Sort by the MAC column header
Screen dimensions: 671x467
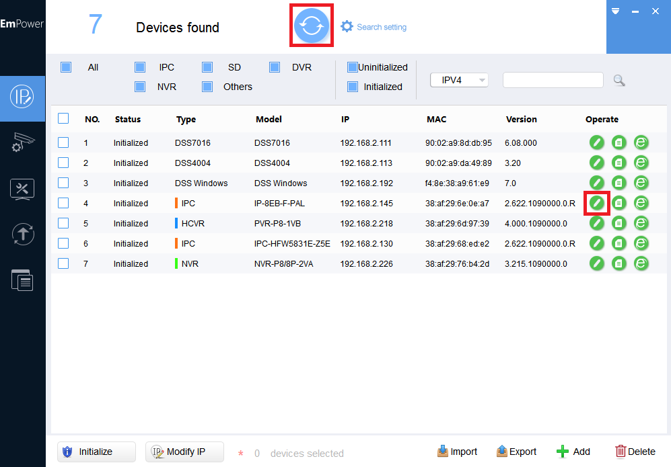coord(436,119)
